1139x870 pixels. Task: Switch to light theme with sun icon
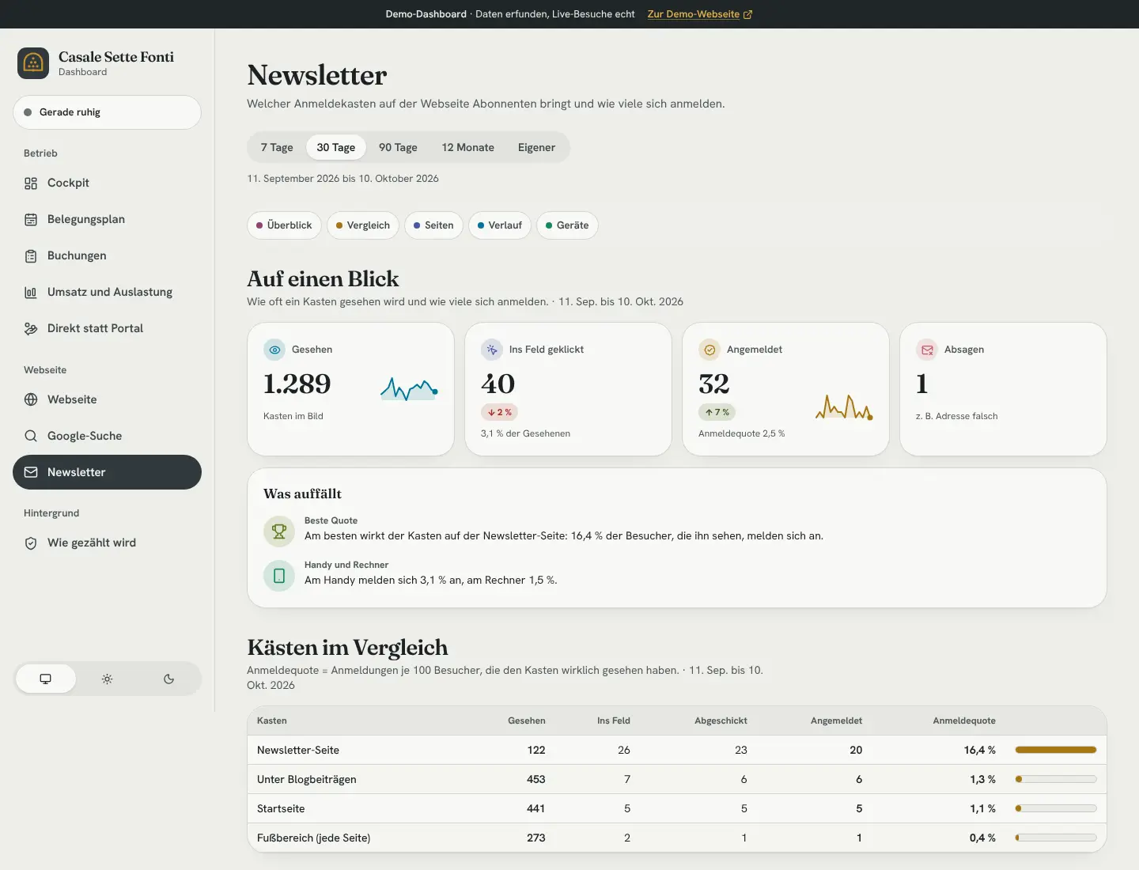point(108,679)
